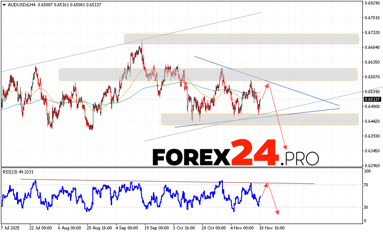
Task: Click the RSI 70 level axis label
Action: point(367,185)
